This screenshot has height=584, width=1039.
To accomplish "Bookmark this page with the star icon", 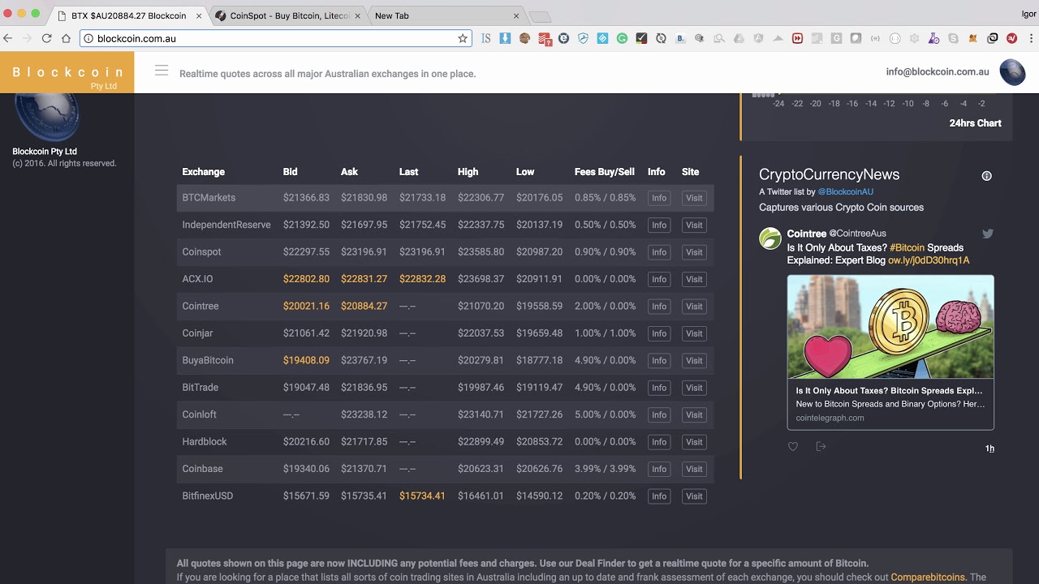I will tap(463, 38).
